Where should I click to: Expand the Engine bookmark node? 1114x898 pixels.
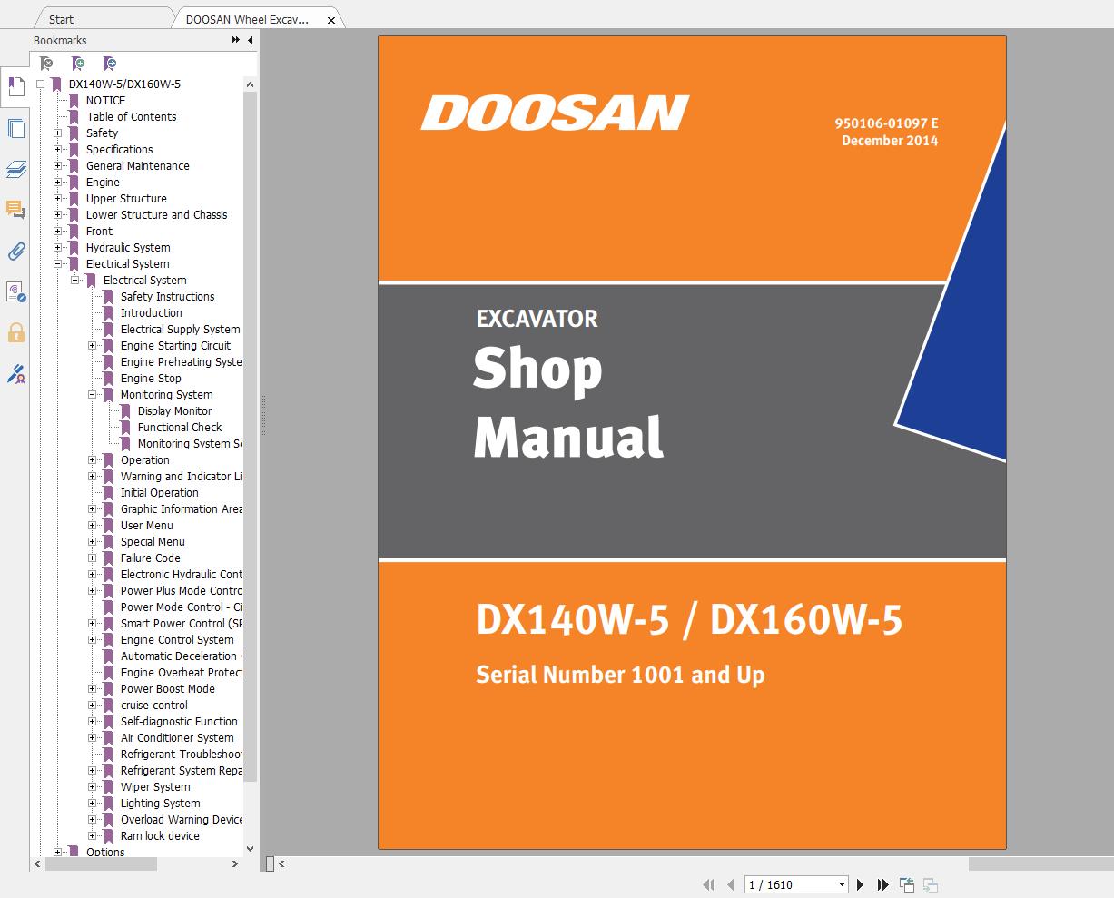[58, 182]
